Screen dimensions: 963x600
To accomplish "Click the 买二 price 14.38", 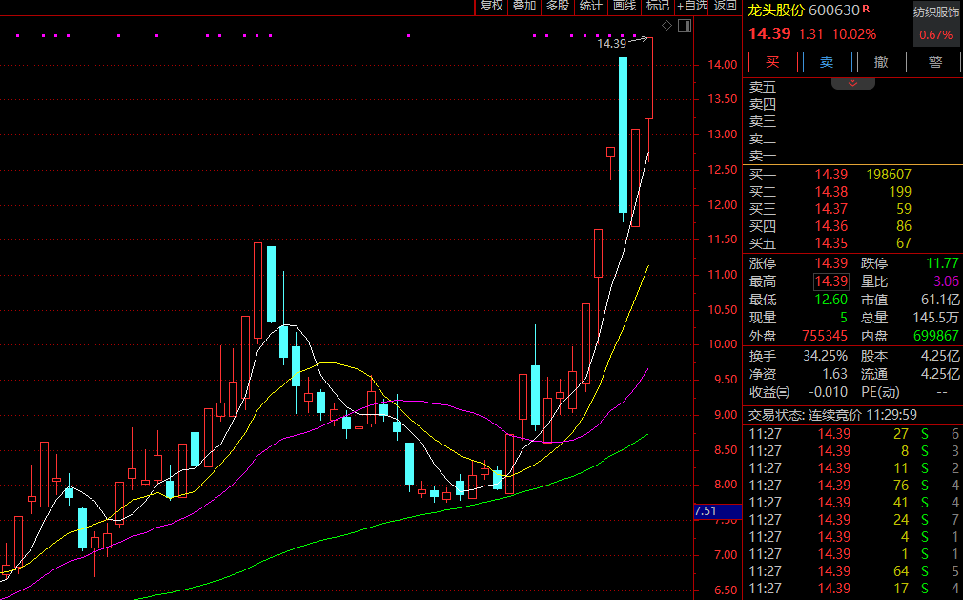I will [831, 192].
